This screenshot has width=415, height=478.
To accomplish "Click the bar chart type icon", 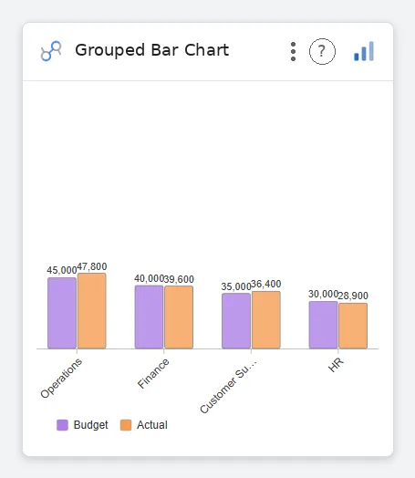I will tap(364, 51).
